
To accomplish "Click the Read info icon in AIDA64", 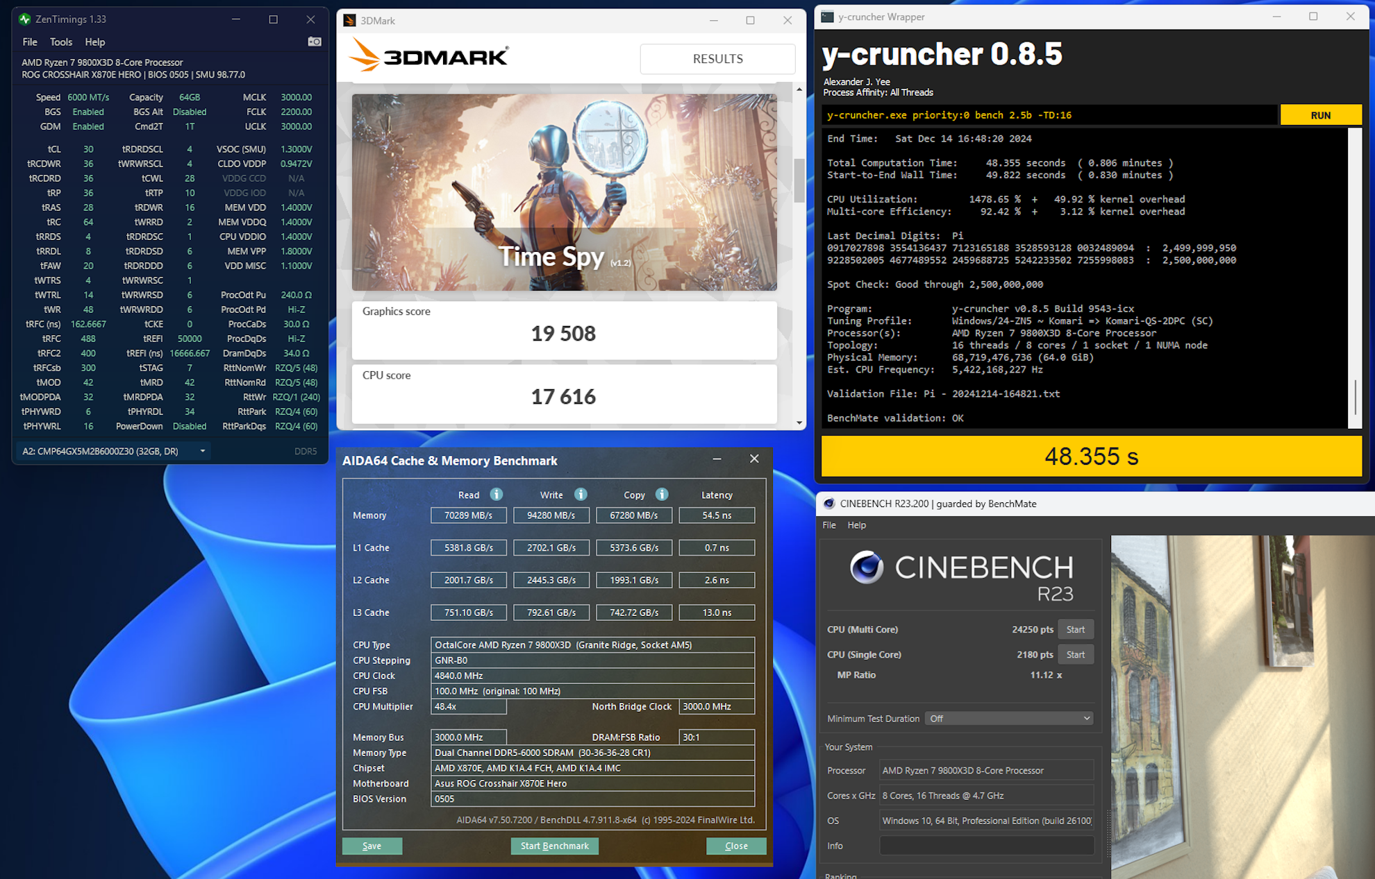I will [x=496, y=494].
